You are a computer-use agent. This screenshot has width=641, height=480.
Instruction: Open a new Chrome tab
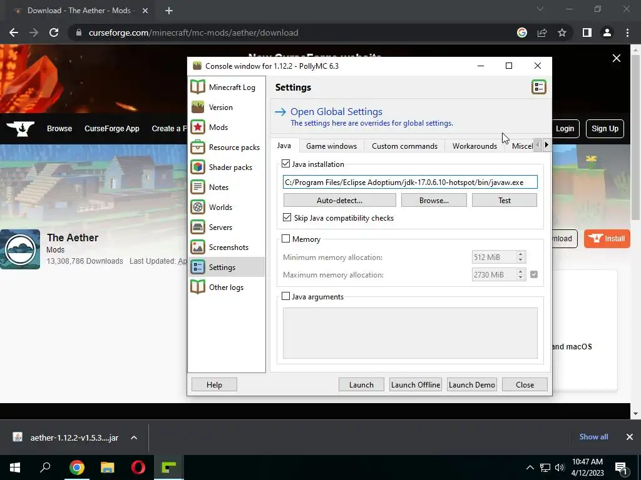[169, 11]
